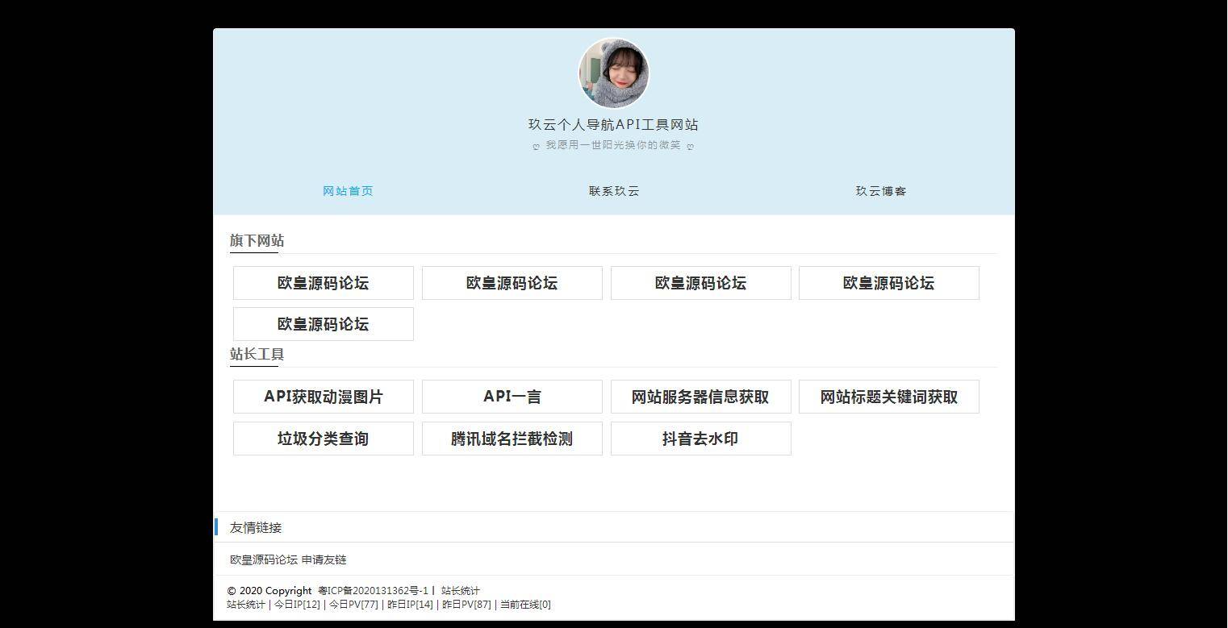This screenshot has width=1228, height=628.
Task: Select the API一言 tool
Action: [x=512, y=397]
